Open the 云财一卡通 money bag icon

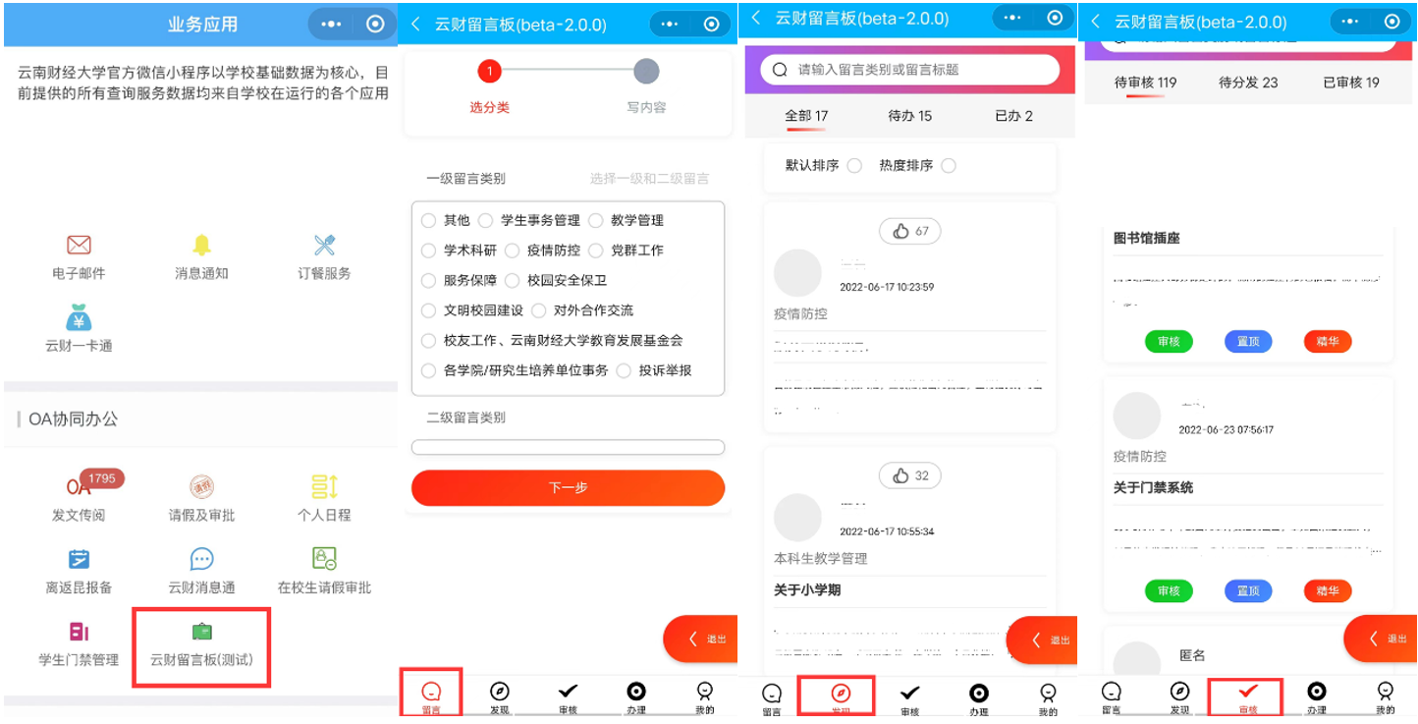tap(79, 318)
